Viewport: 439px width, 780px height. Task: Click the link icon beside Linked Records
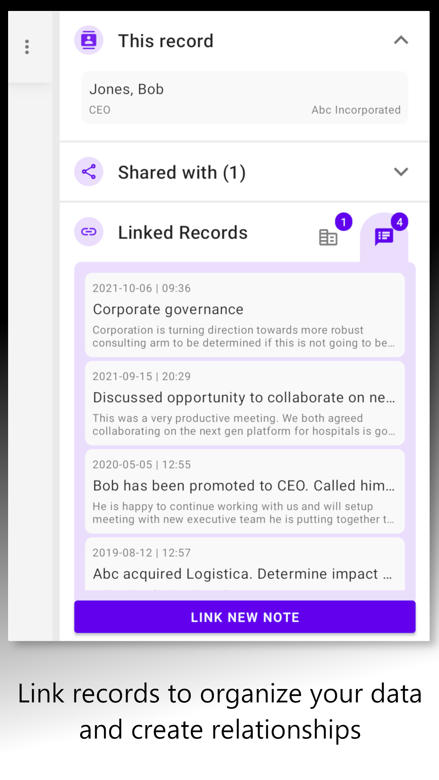pos(89,232)
